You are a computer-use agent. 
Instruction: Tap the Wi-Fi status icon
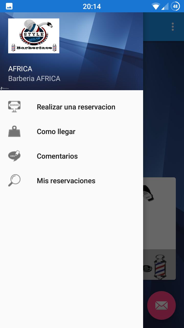tap(155, 6)
